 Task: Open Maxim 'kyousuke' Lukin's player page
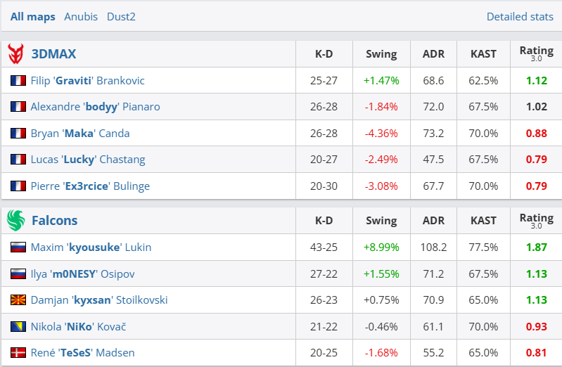pyautogui.click(x=91, y=247)
